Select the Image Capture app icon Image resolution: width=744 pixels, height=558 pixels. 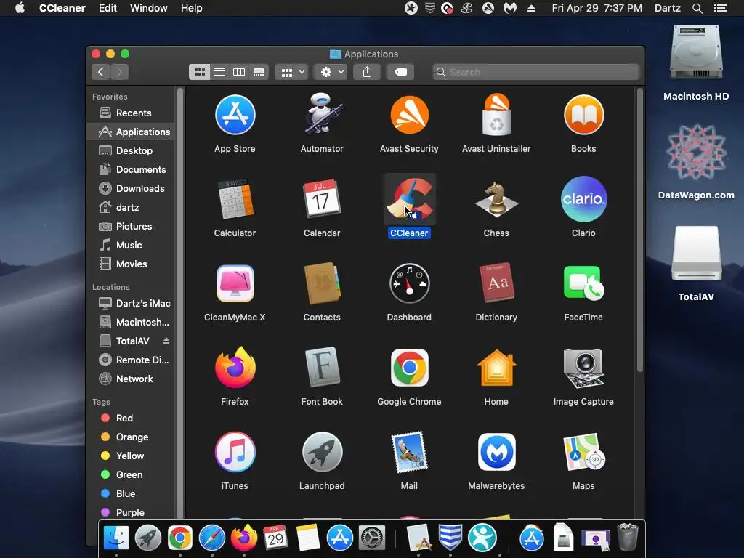[583, 367]
